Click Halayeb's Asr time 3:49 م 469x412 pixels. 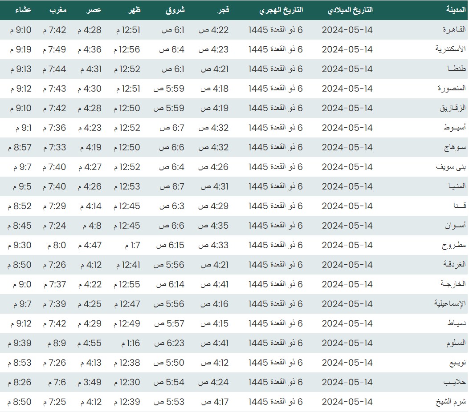click(90, 382)
